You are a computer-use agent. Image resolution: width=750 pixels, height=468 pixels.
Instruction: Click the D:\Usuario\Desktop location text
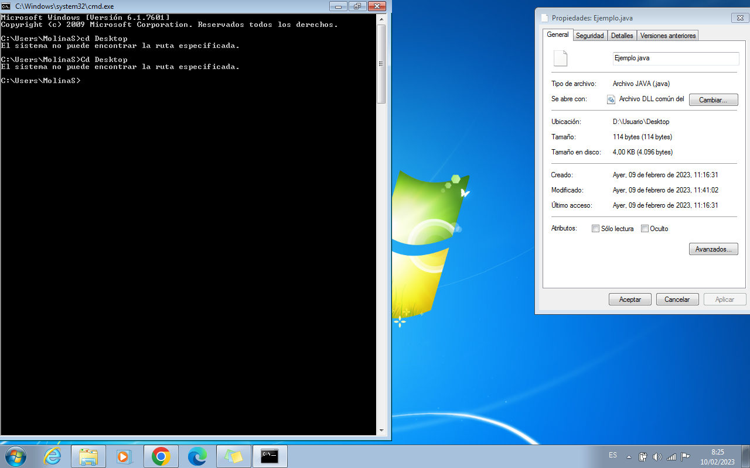[x=641, y=122]
